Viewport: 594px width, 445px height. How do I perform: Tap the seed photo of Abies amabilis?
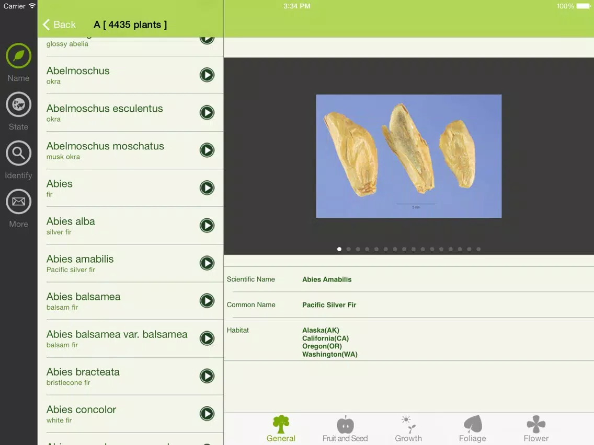(x=409, y=156)
